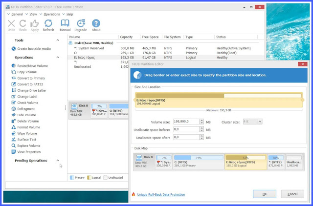Click the Upgrade toolbar icon
The width and height of the screenshot is (313, 206).
tap(81, 23)
